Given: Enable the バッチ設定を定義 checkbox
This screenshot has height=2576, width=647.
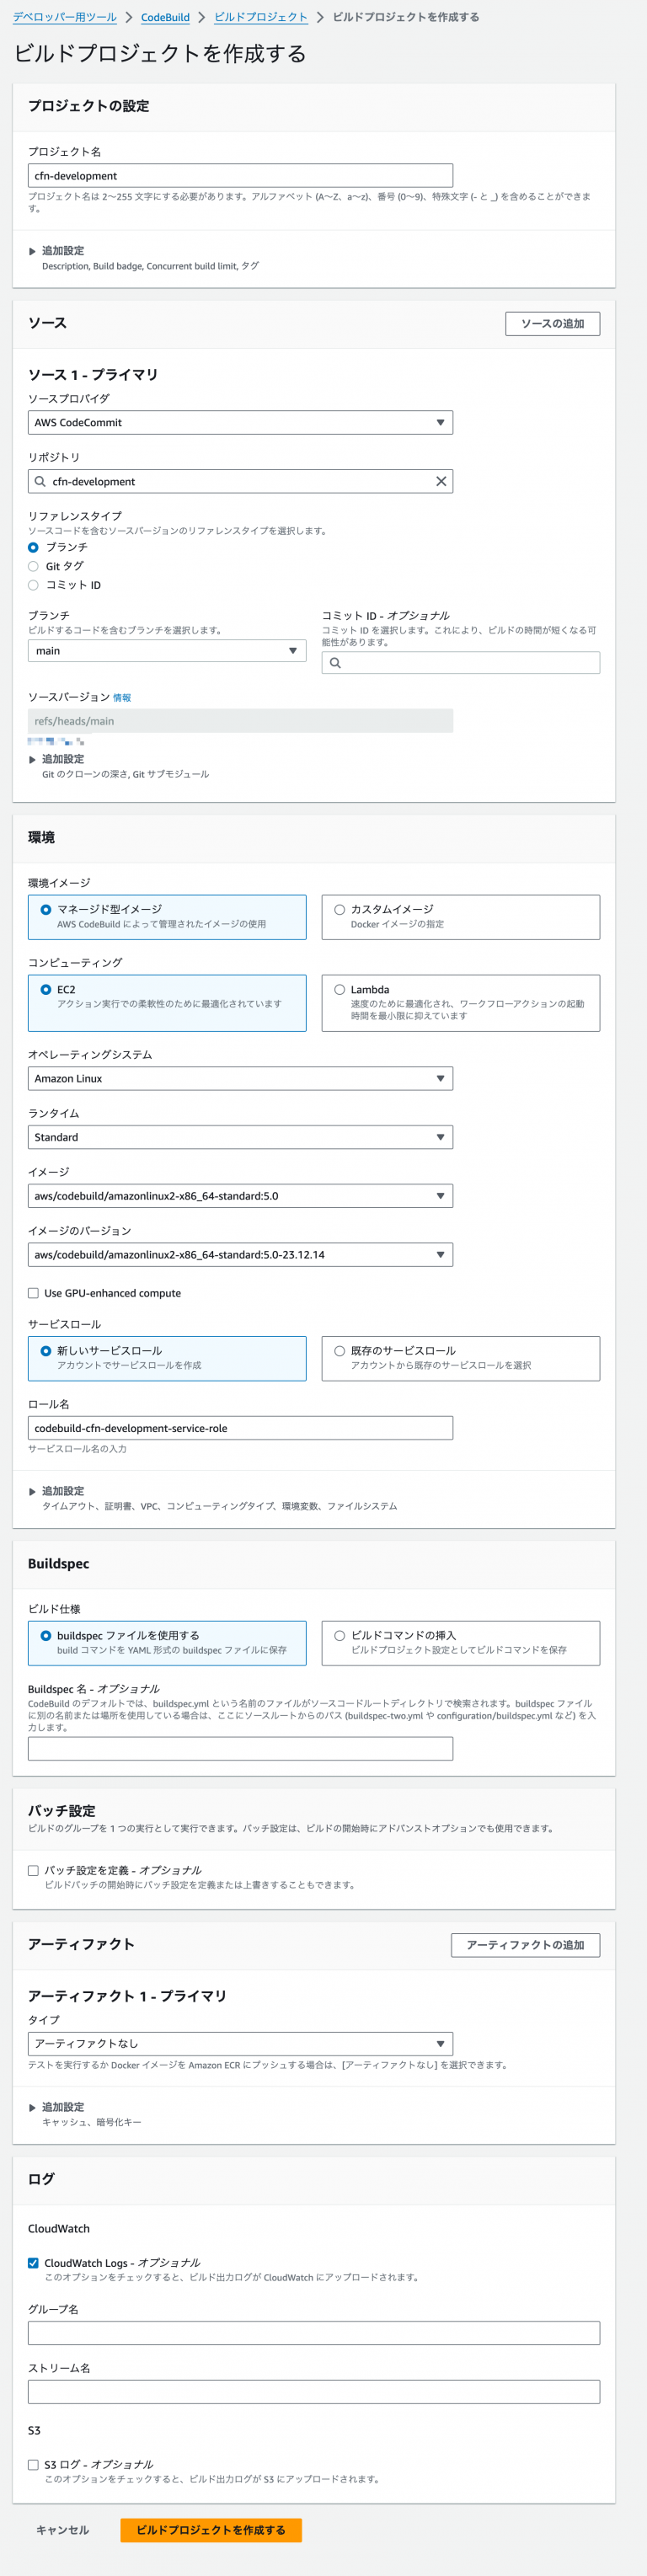Looking at the screenshot, I should (34, 1868).
